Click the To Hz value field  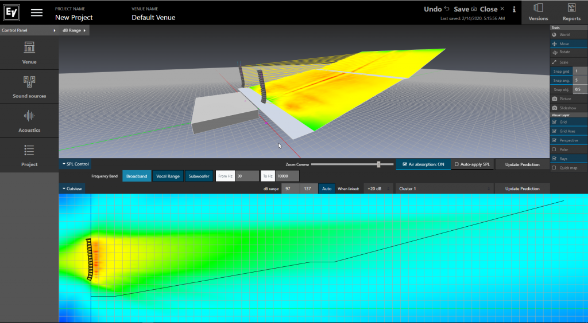[x=287, y=176]
